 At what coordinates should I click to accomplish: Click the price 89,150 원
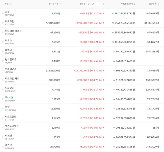point(55,32)
